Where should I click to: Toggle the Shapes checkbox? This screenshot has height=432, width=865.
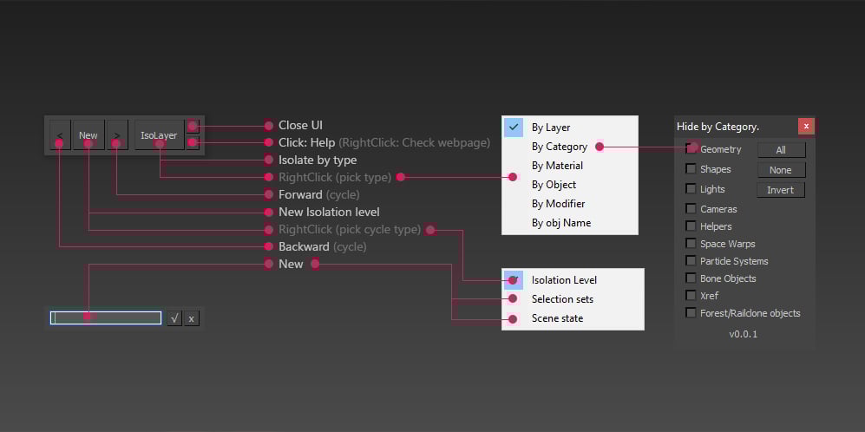coord(691,169)
